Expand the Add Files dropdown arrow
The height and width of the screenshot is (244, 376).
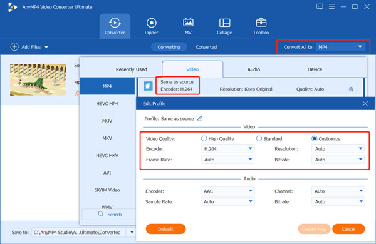point(46,47)
